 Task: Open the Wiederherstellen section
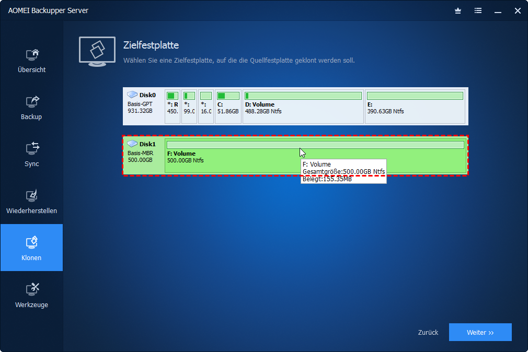32,202
